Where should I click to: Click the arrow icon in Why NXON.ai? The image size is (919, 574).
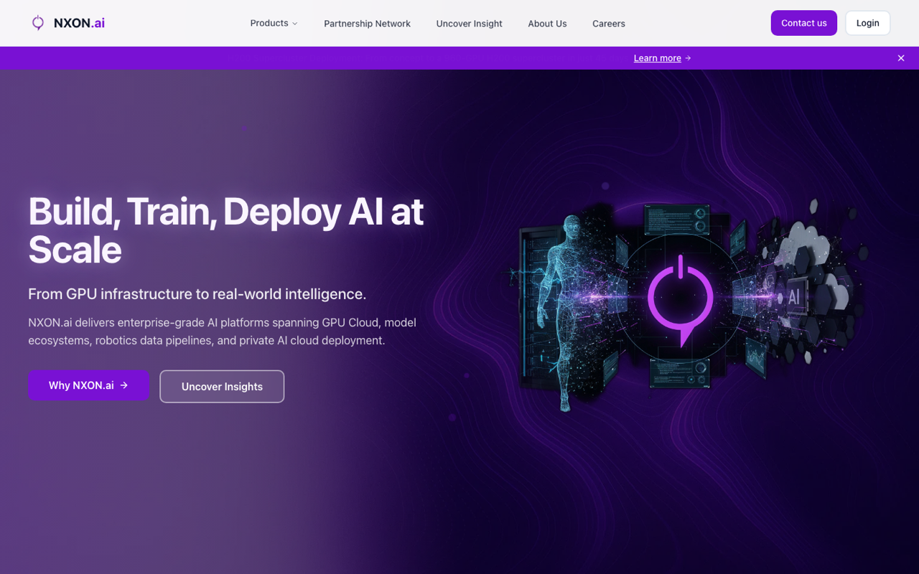pyautogui.click(x=124, y=385)
